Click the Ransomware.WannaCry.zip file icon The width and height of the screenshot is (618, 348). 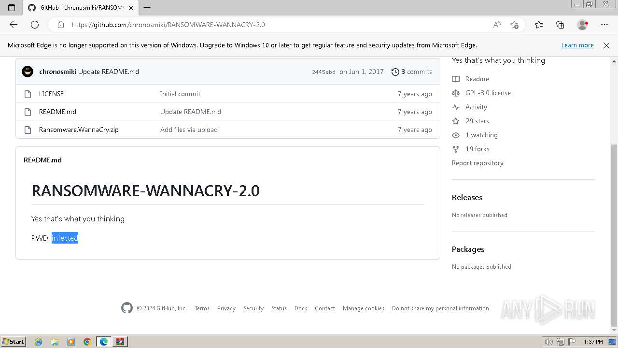(x=28, y=130)
